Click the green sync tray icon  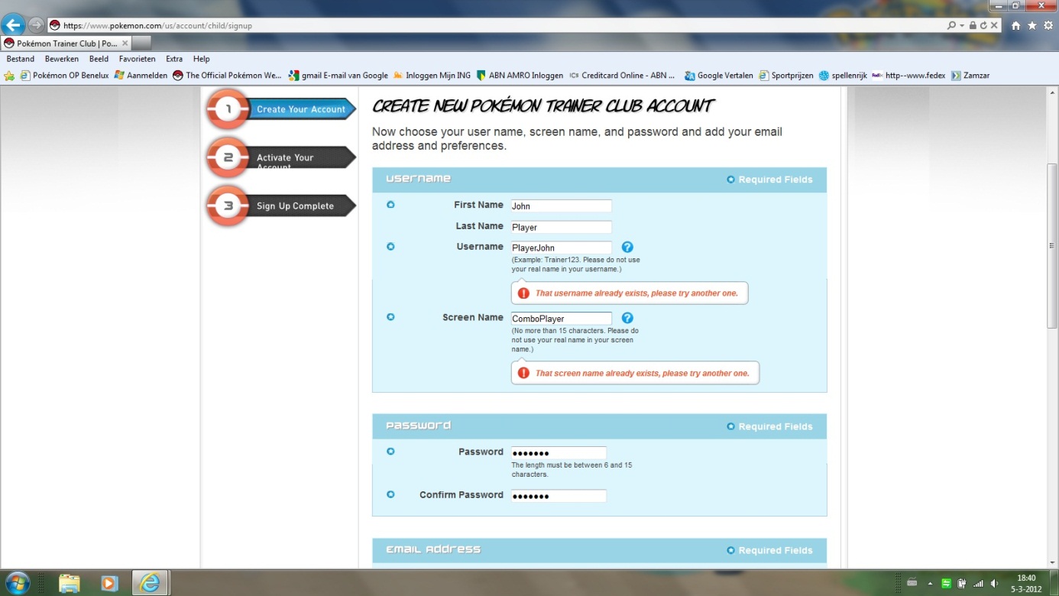coord(946,584)
